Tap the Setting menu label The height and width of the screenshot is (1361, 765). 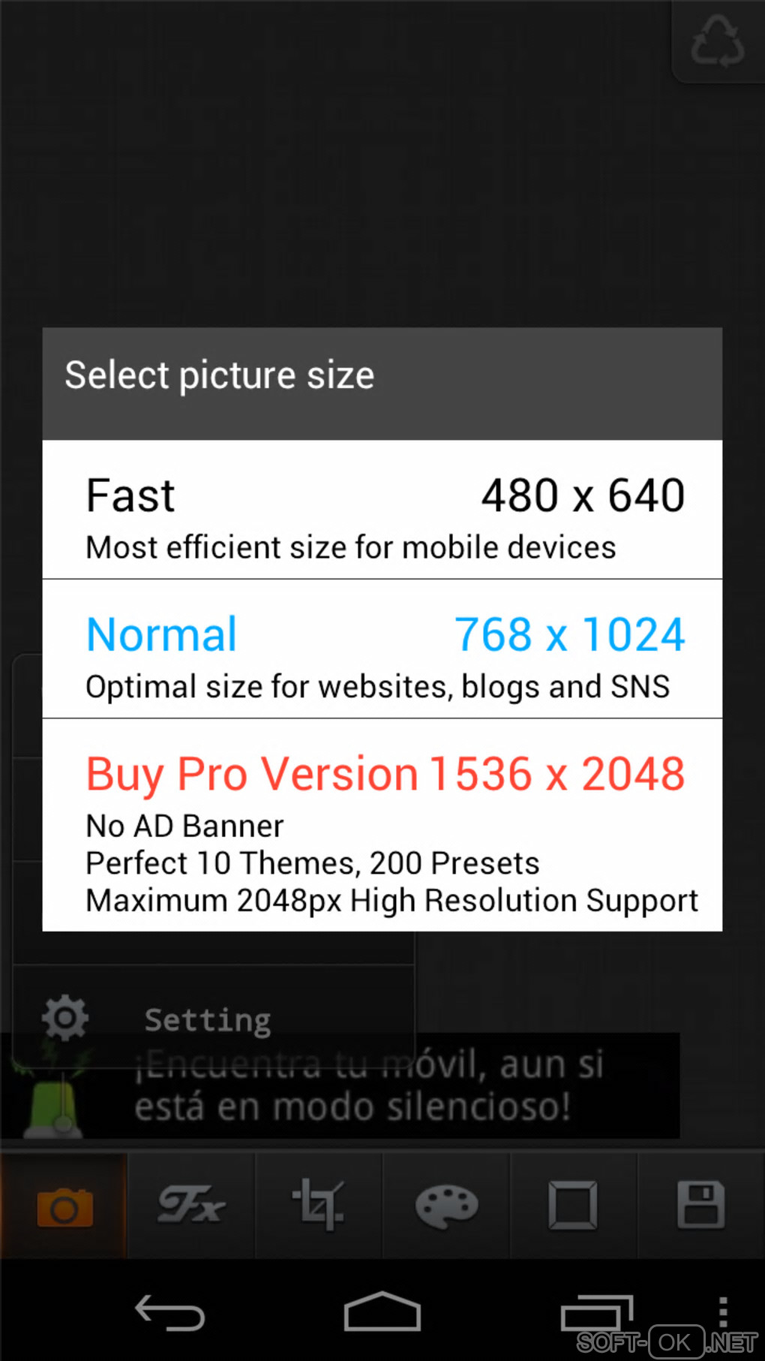pos(208,1019)
